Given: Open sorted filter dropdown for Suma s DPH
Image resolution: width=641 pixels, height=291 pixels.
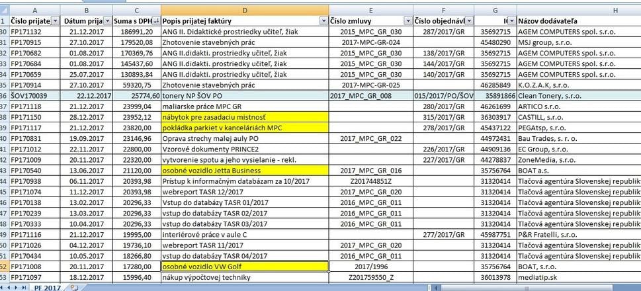Looking at the screenshot, I should click(x=155, y=21).
